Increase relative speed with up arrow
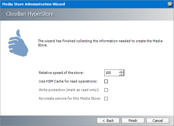Viewport: 174px width, 126px height. tap(122, 71)
